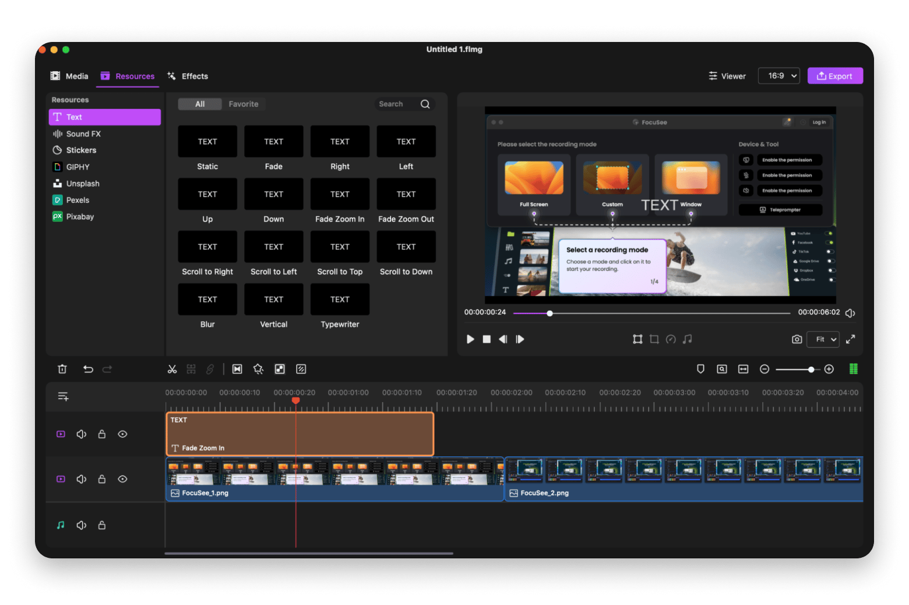Click the scissors split tool
909x605 pixels.
coord(172,369)
